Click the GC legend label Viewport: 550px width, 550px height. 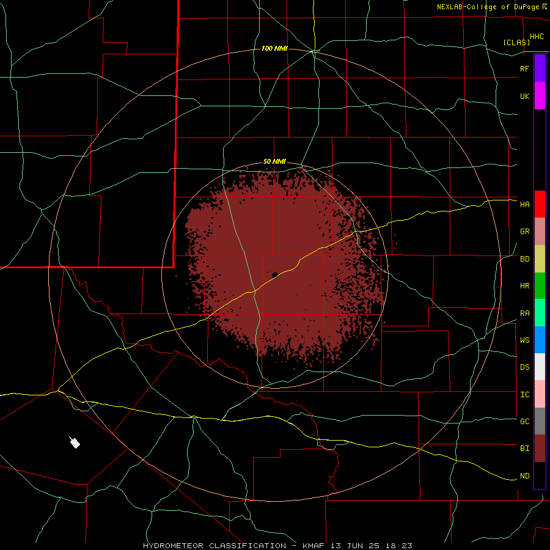pyautogui.click(x=524, y=422)
